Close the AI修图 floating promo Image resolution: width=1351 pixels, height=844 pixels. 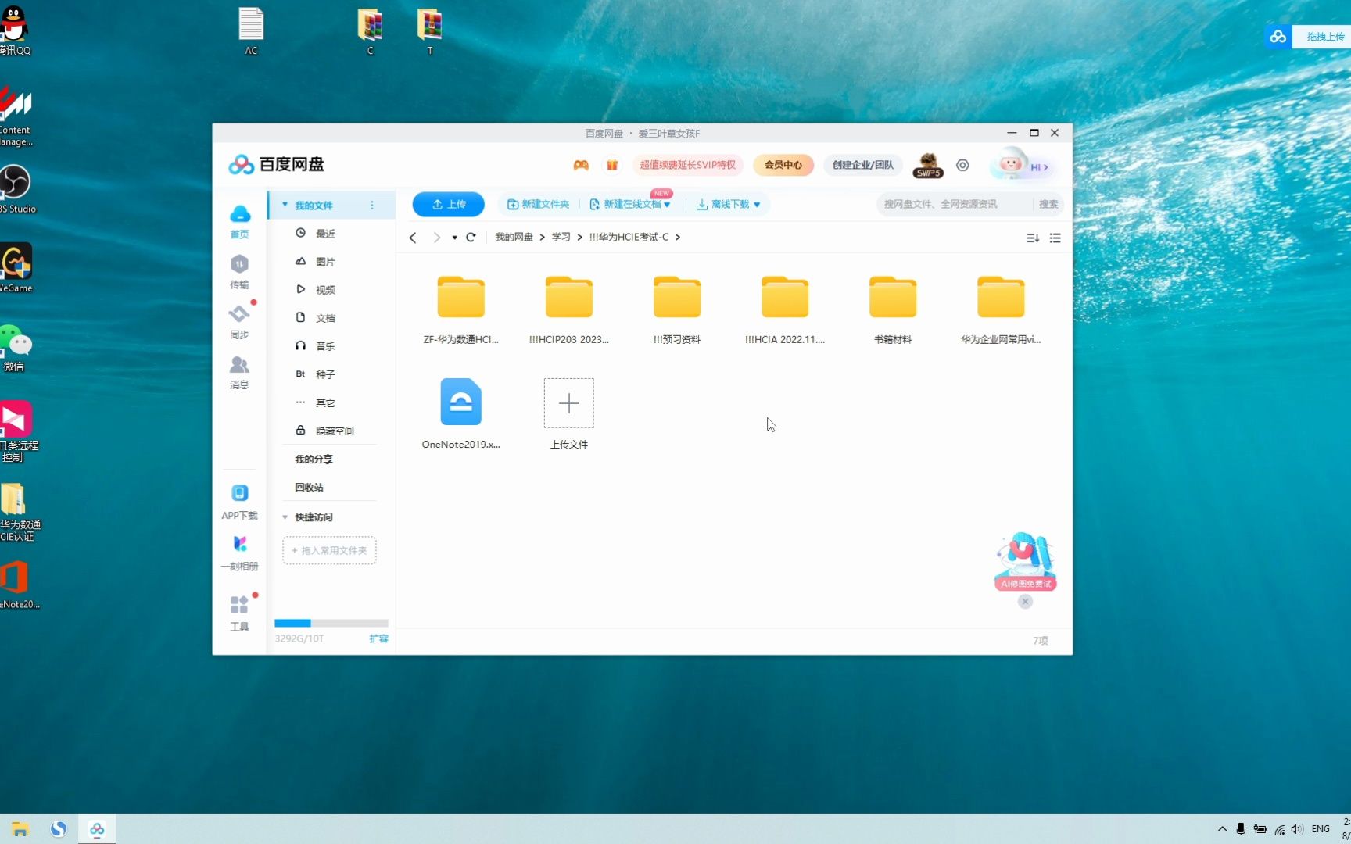1025,601
